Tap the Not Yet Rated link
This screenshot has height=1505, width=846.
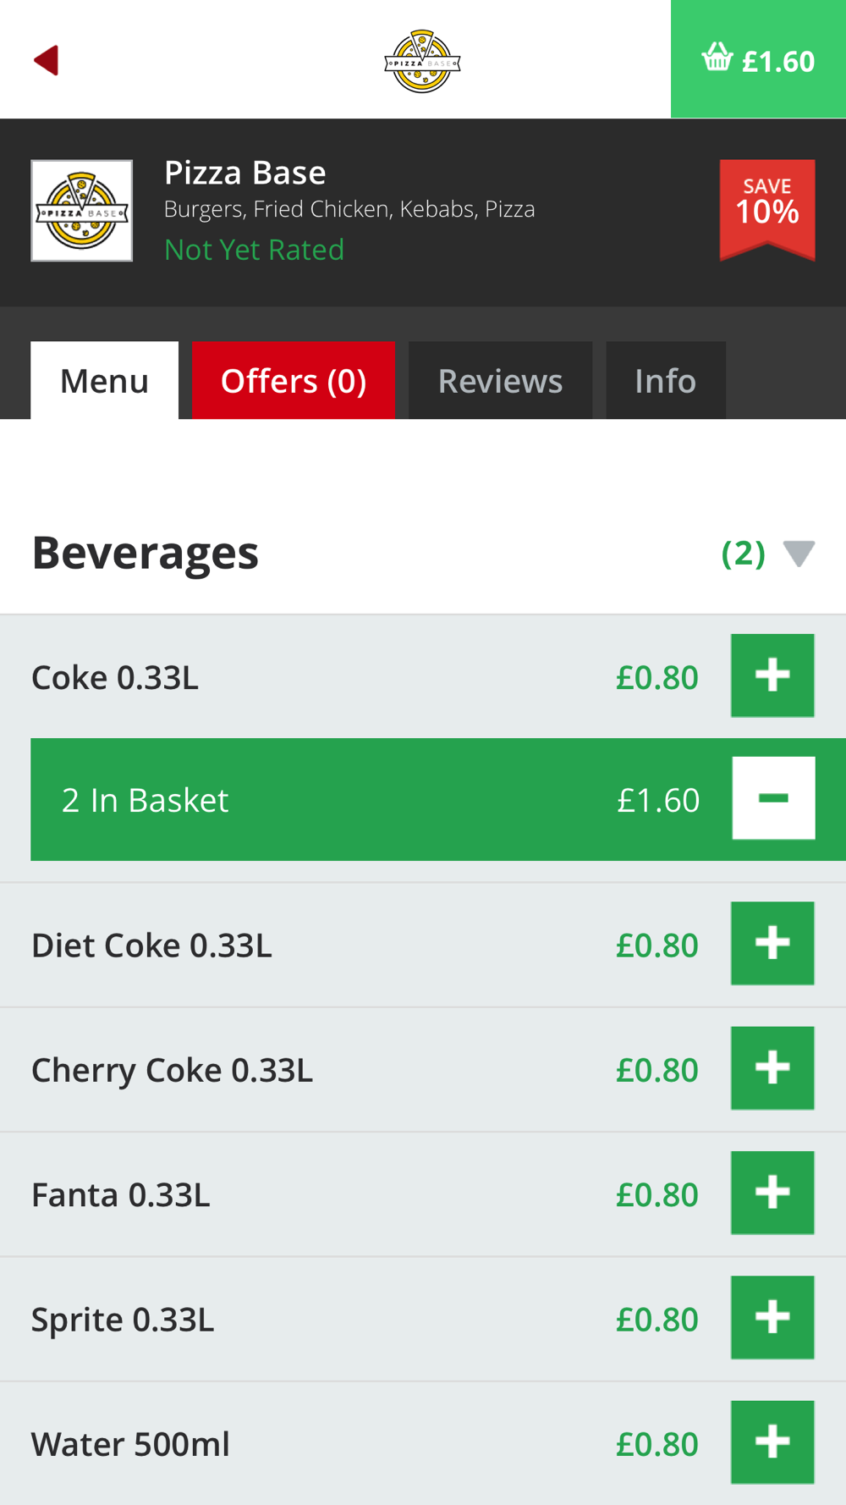[254, 250]
